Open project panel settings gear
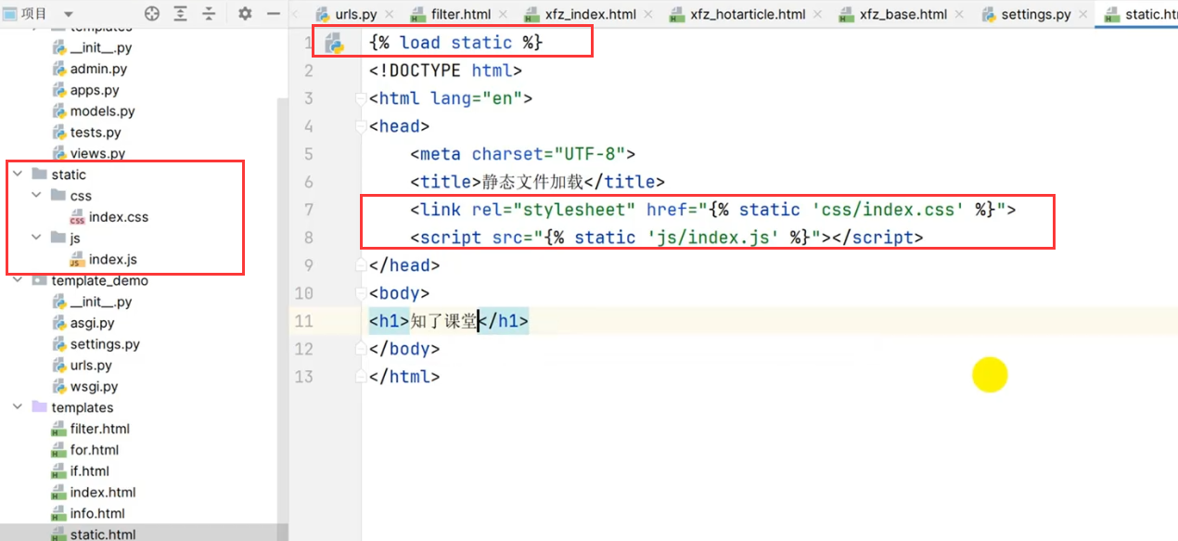 [245, 14]
